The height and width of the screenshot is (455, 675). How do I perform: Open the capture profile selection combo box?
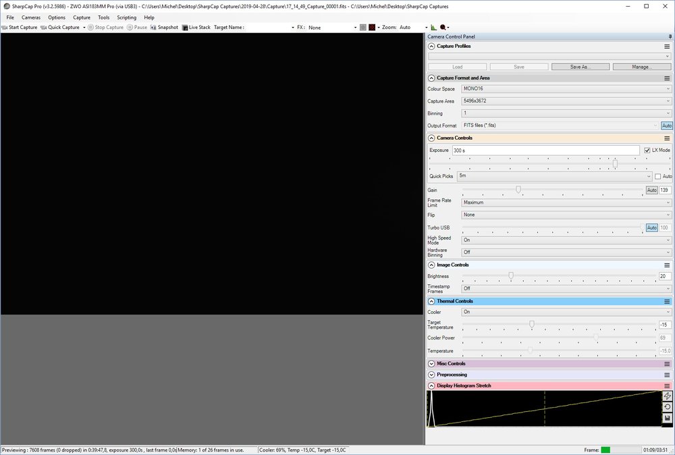(x=549, y=57)
